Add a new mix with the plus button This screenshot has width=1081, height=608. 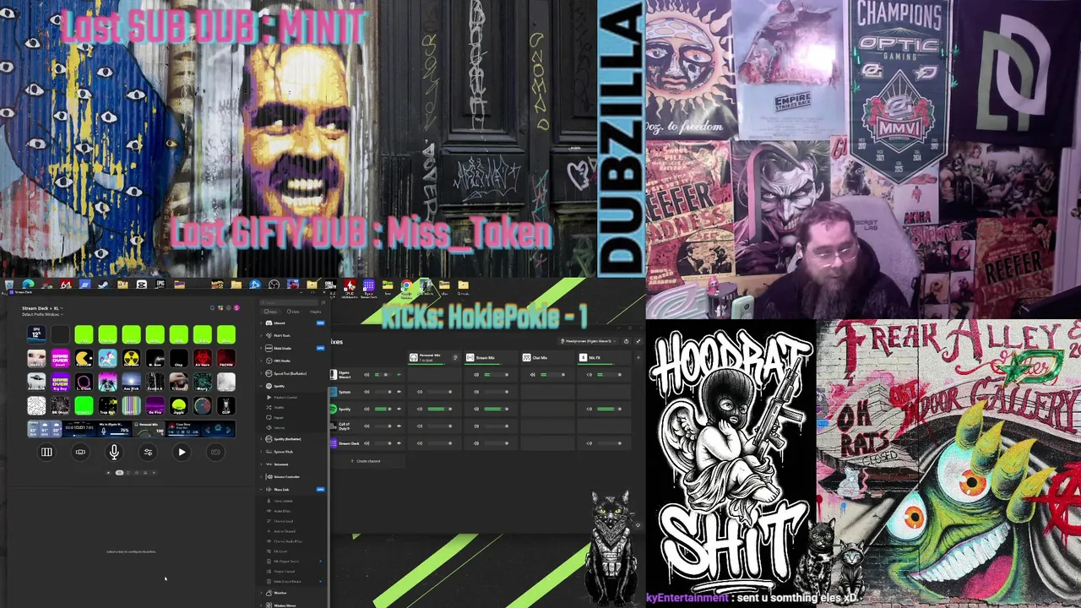[638, 357]
